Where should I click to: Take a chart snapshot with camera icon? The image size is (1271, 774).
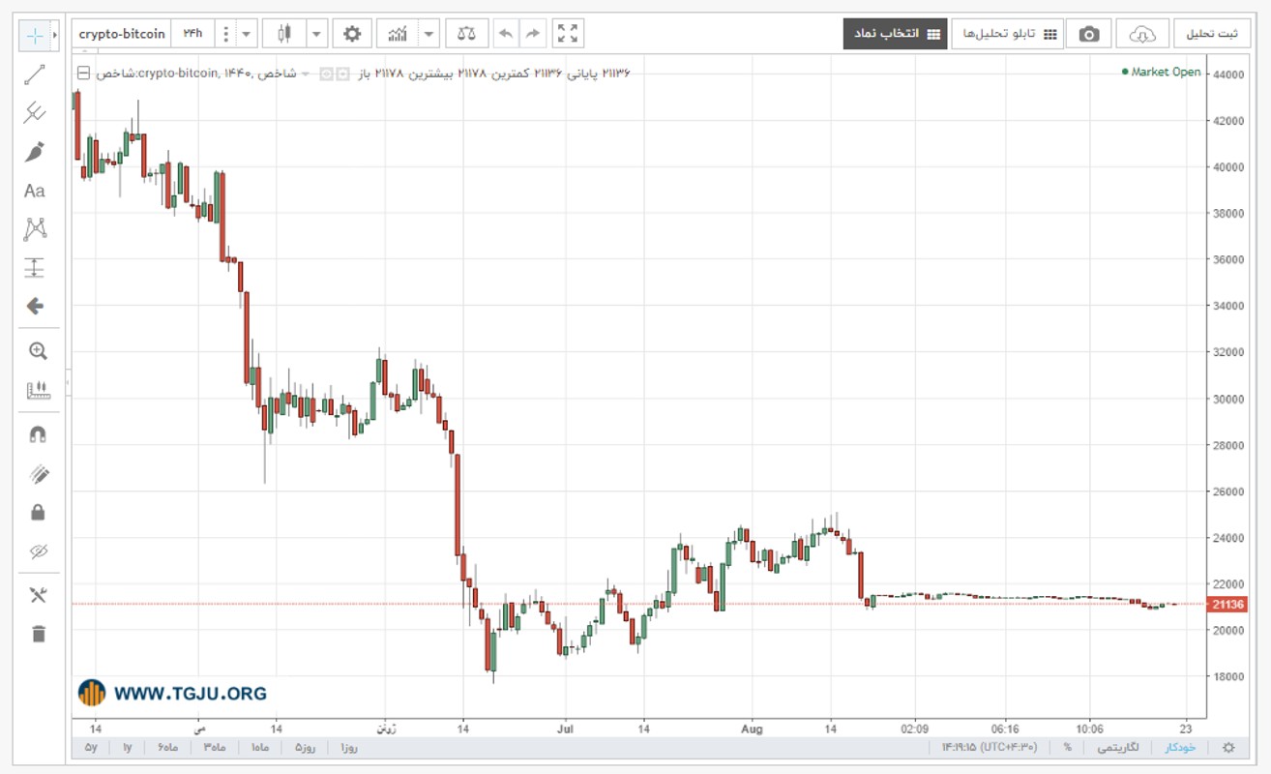pos(1089,34)
